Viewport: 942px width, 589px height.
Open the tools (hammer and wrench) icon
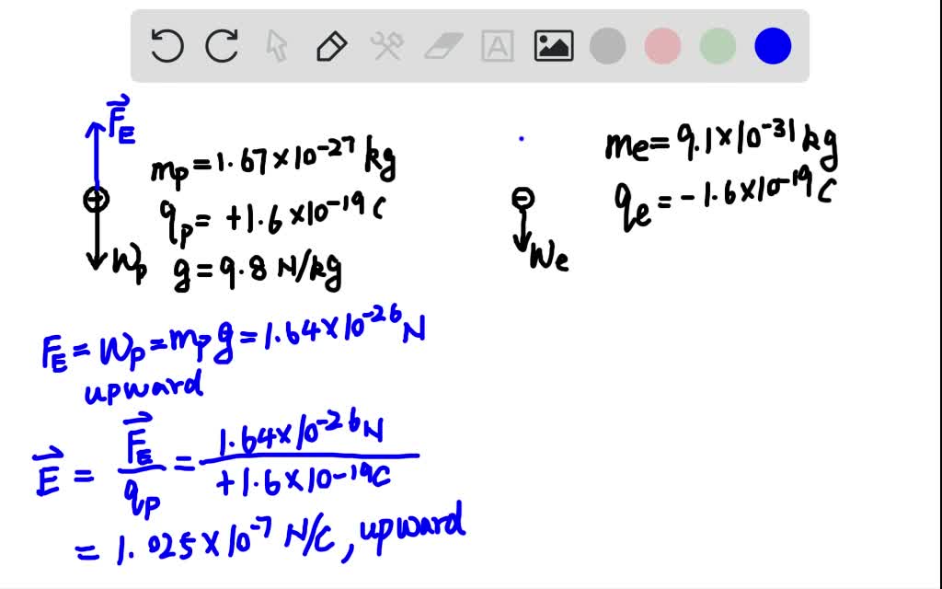pos(387,44)
